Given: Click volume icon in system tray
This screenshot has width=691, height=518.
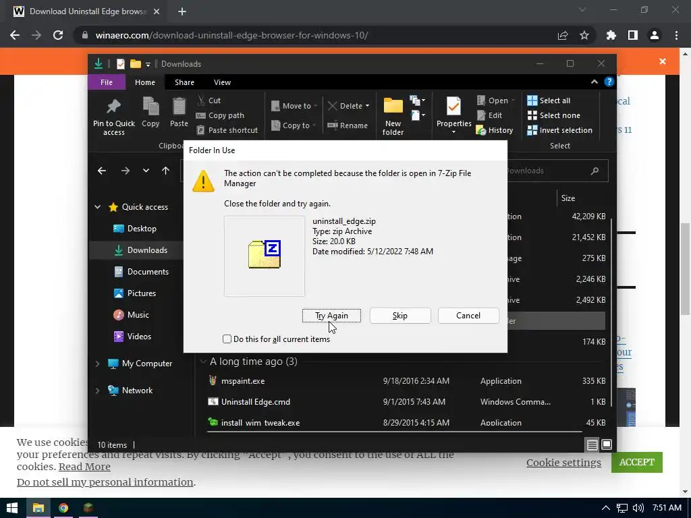Looking at the screenshot, I should pyautogui.click(x=638, y=508).
